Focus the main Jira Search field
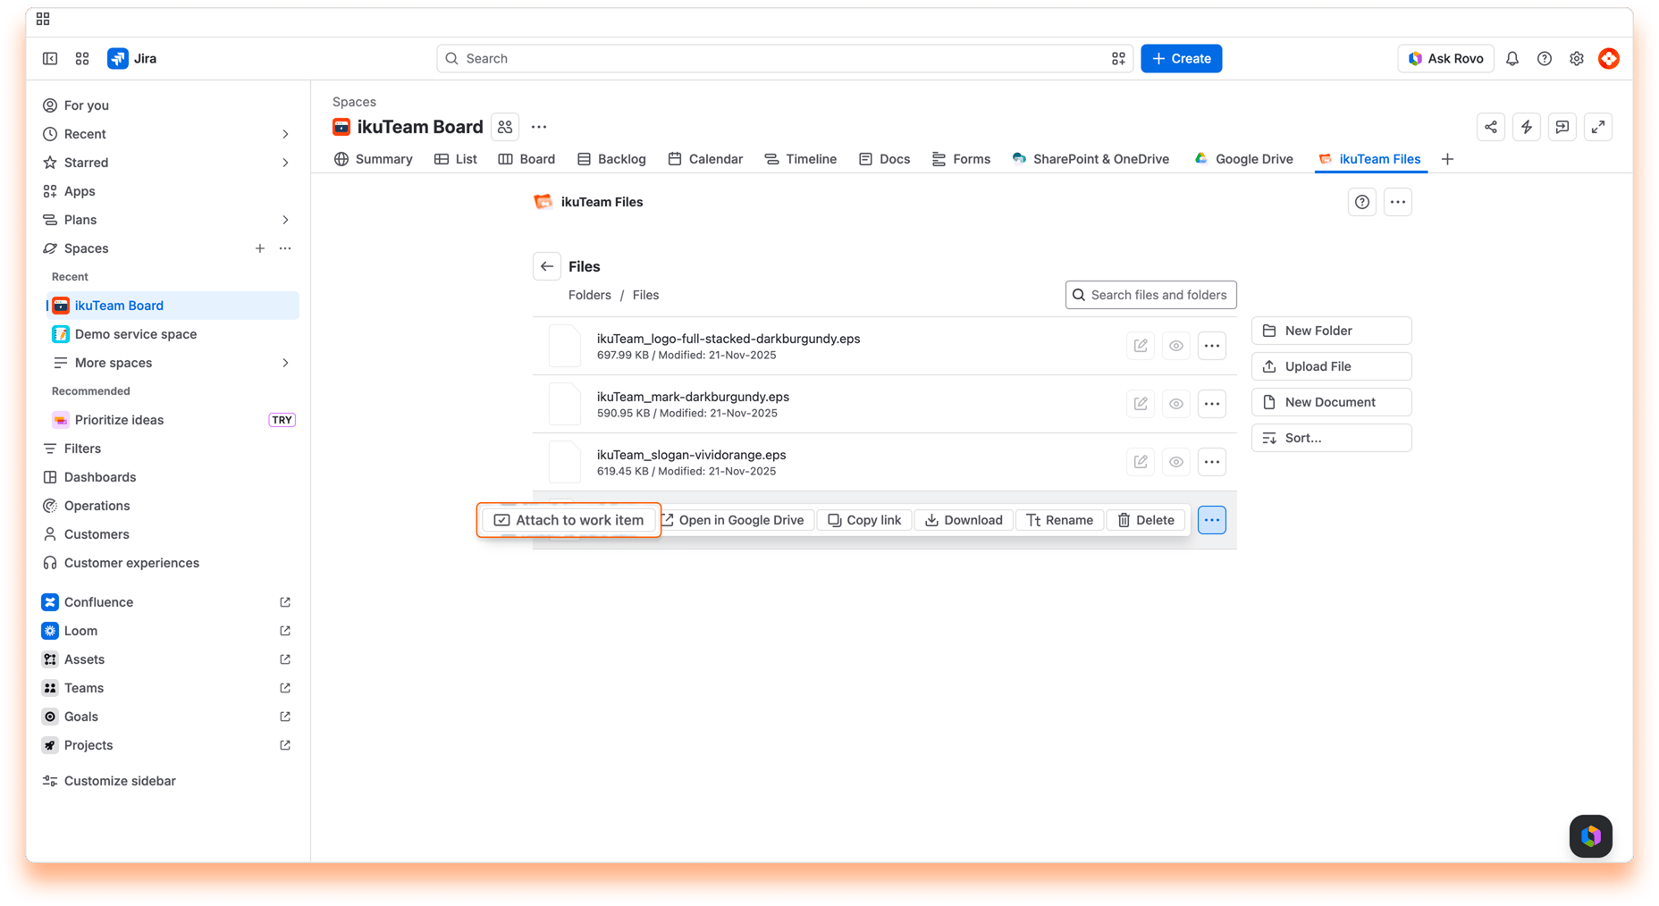Image resolution: width=1659 pixels, height=906 pixels. pyautogui.click(x=785, y=58)
